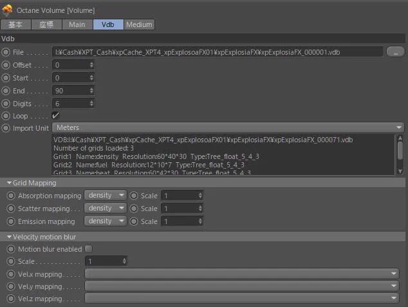The height and width of the screenshot is (307, 408).
Task: Toggle the Vel.z mapping animation dot
Action: tap(11, 299)
